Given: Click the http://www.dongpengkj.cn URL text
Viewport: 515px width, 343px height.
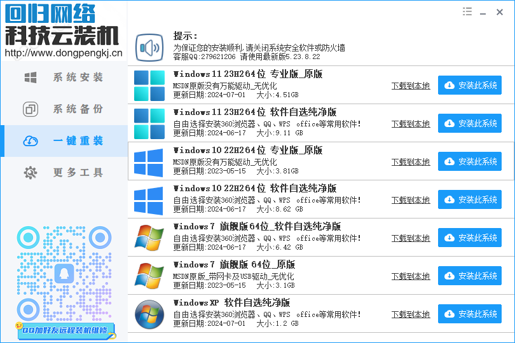Looking at the screenshot, I should (64, 53).
